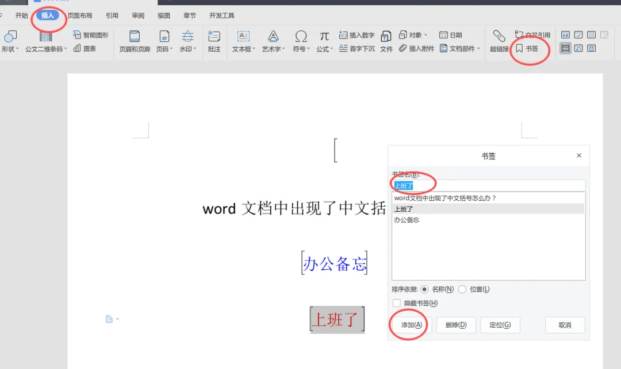The image size is (621, 369).
Task: Insert a 文本框 text box
Action: [243, 41]
